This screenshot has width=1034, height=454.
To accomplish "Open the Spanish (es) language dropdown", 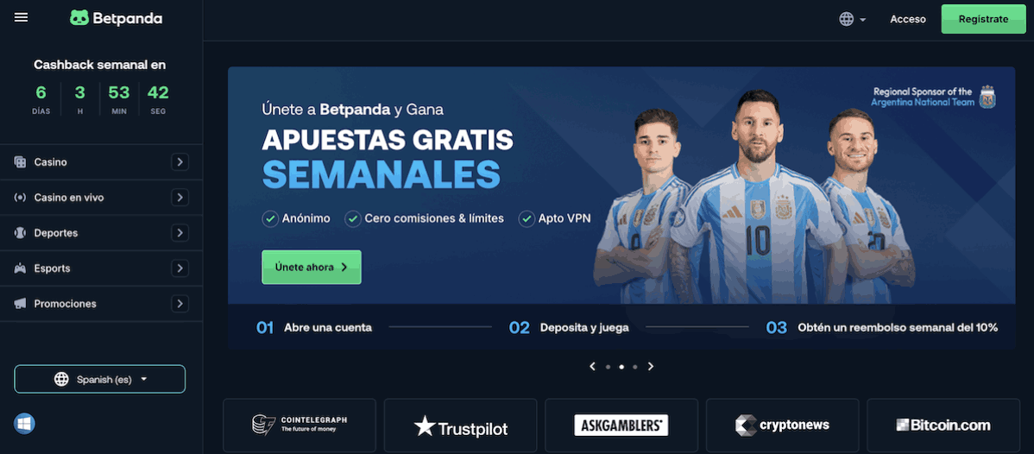I will coord(99,380).
